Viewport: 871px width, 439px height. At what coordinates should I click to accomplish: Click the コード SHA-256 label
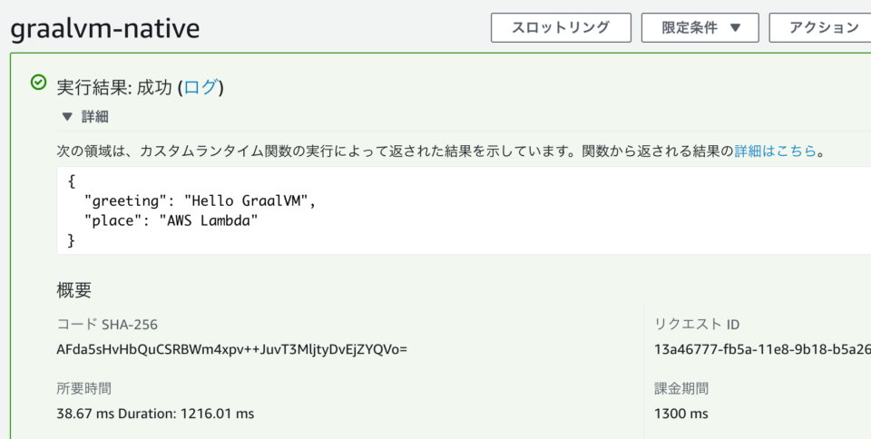[x=107, y=325]
